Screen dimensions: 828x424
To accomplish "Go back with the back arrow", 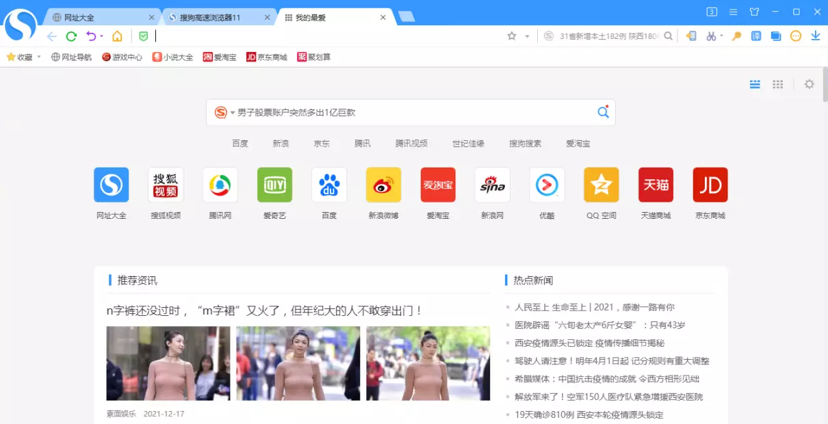I will tap(52, 36).
